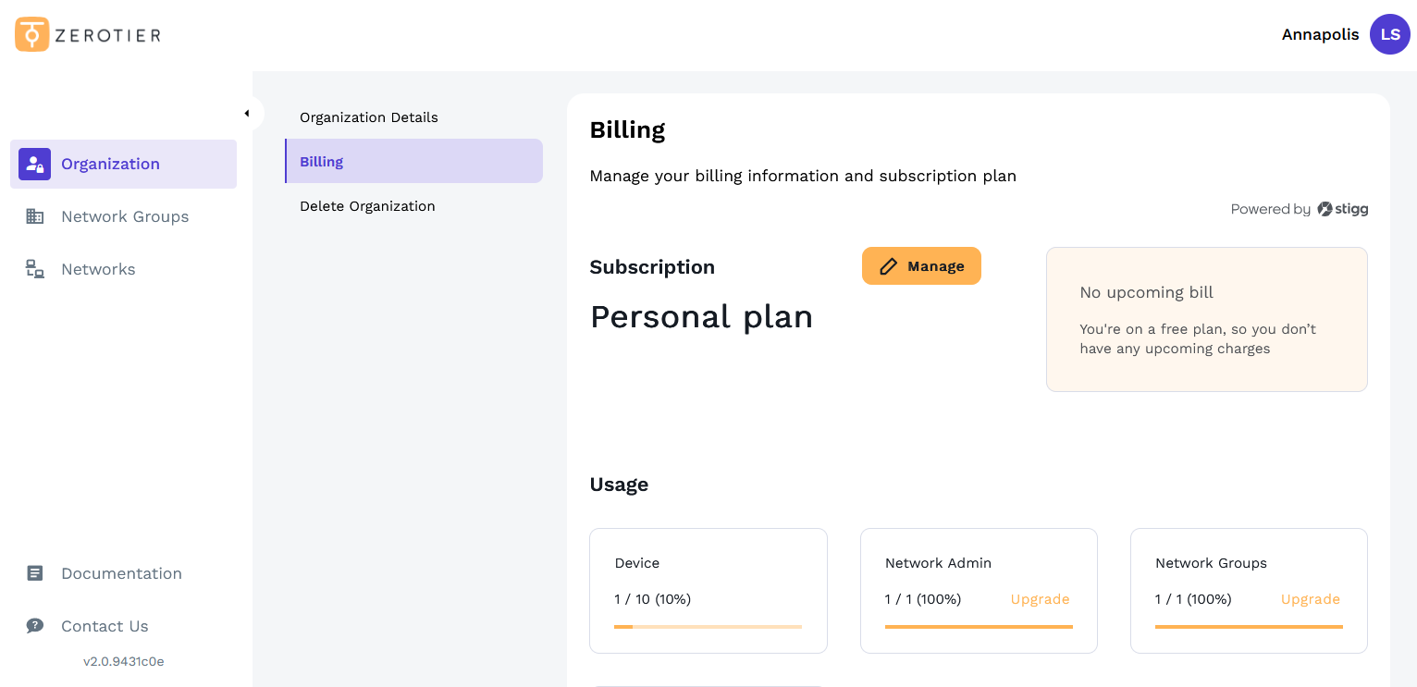Screen dimensions: 1417x687
Task: Select the Delete Organization tab
Action: coord(367,206)
